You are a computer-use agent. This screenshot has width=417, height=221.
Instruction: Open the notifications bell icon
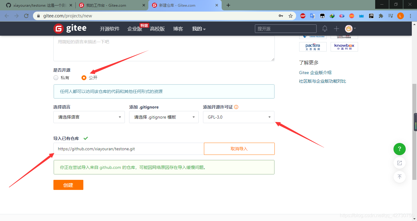325,29
